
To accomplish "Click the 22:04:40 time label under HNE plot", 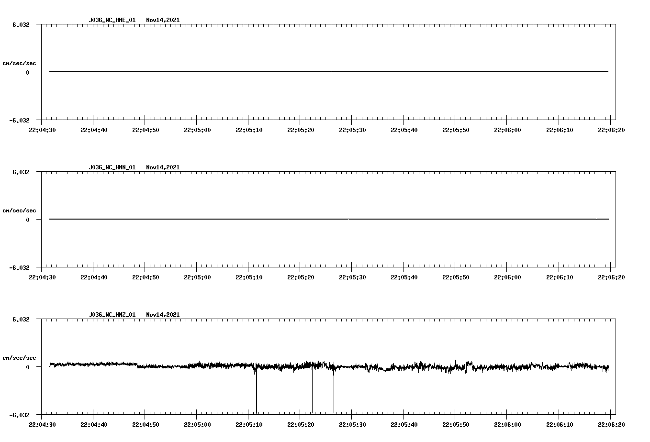I will (94, 130).
